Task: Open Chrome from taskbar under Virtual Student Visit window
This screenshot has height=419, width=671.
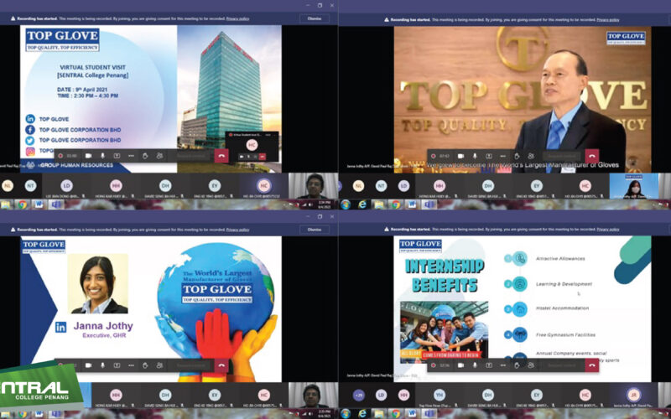Action: (x=23, y=204)
